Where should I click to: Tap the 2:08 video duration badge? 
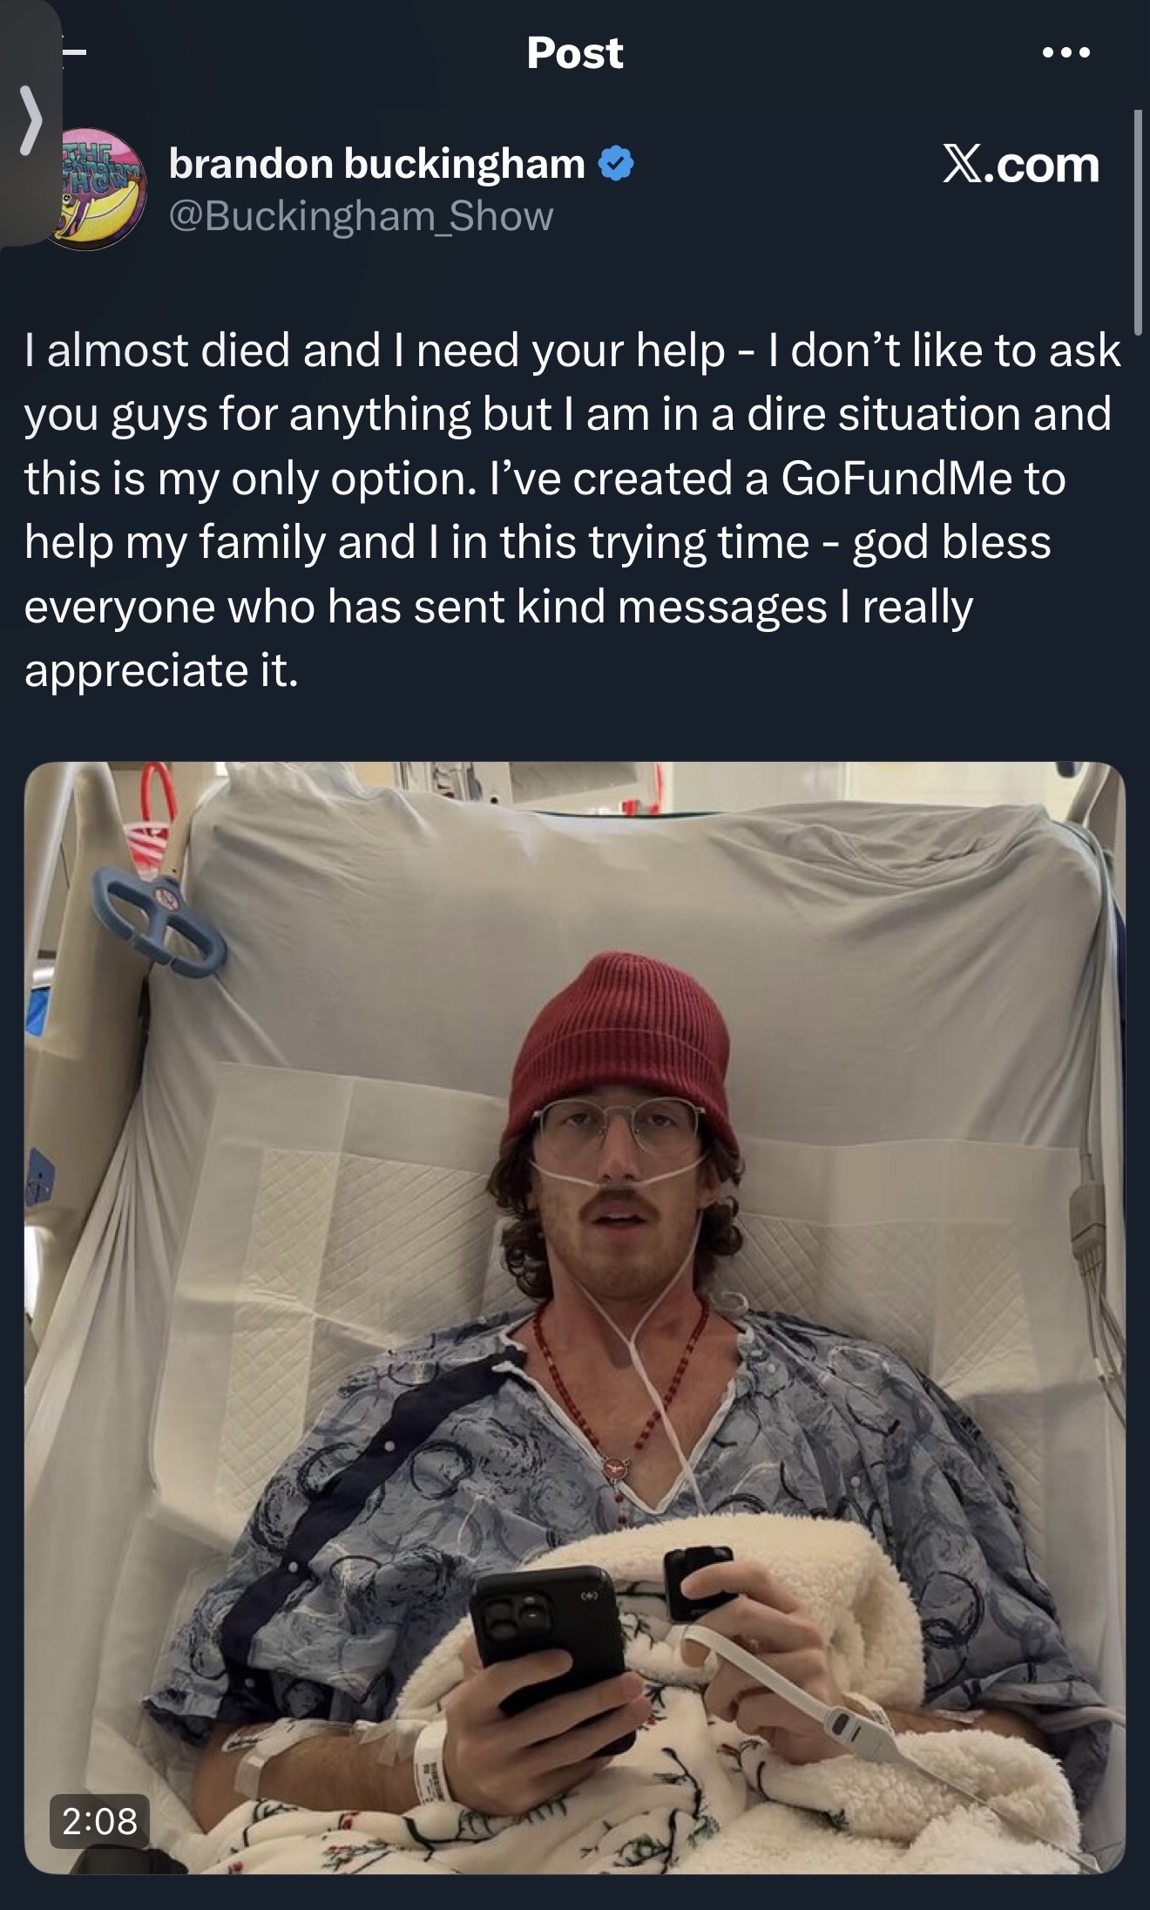click(x=99, y=1821)
